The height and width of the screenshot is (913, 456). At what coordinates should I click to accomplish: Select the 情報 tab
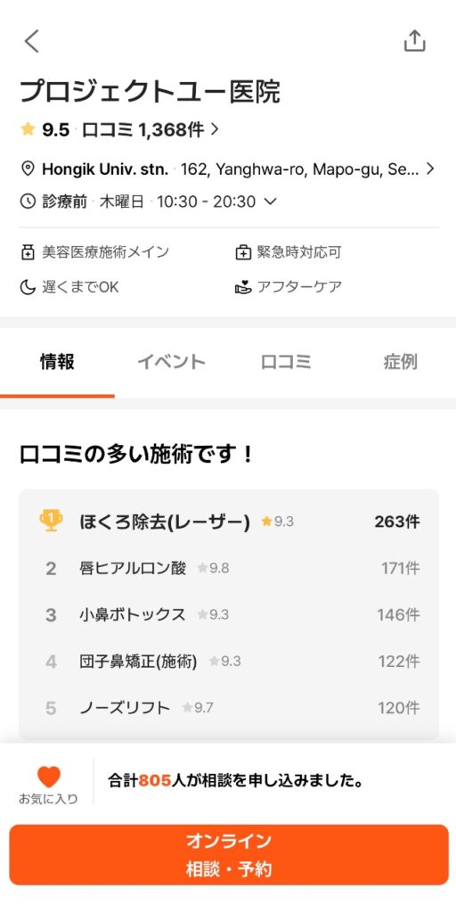[x=57, y=362]
